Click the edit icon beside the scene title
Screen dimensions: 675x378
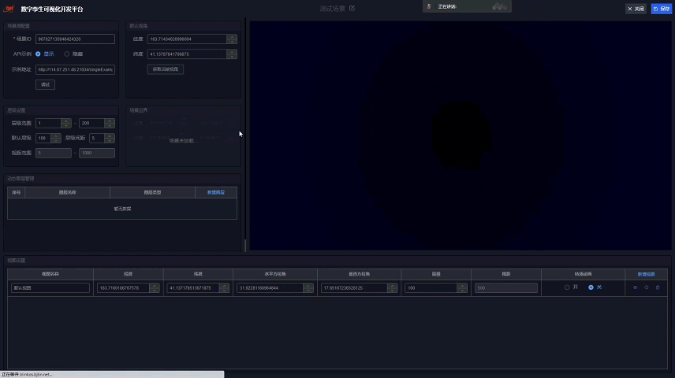352,9
